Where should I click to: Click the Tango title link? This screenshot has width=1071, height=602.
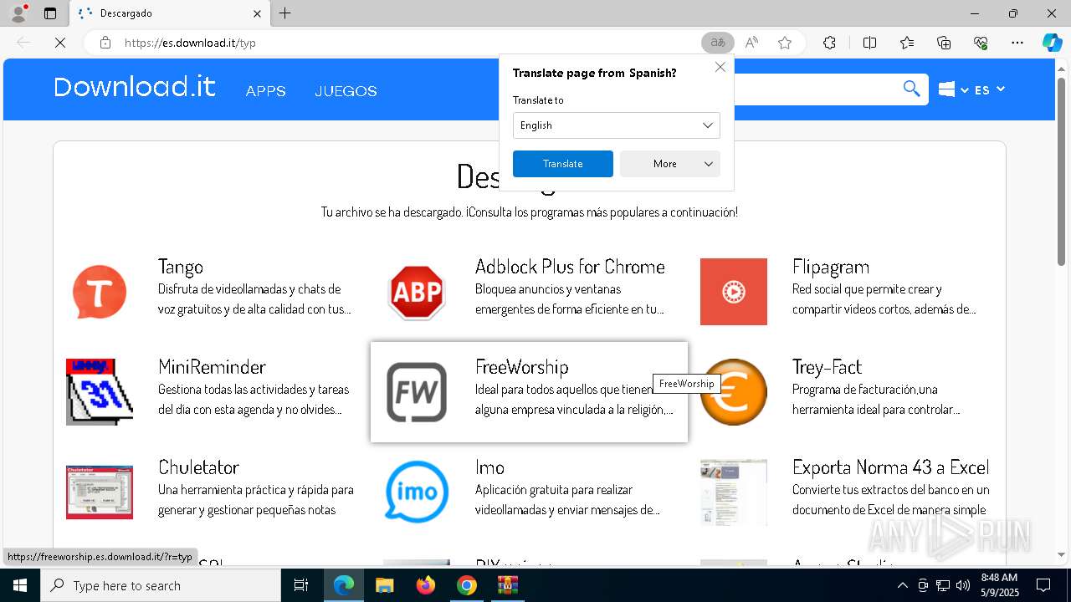click(x=181, y=267)
